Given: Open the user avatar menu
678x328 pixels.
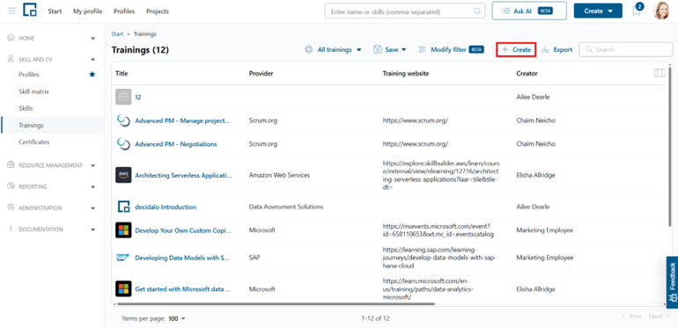Looking at the screenshot, I should 661,11.
